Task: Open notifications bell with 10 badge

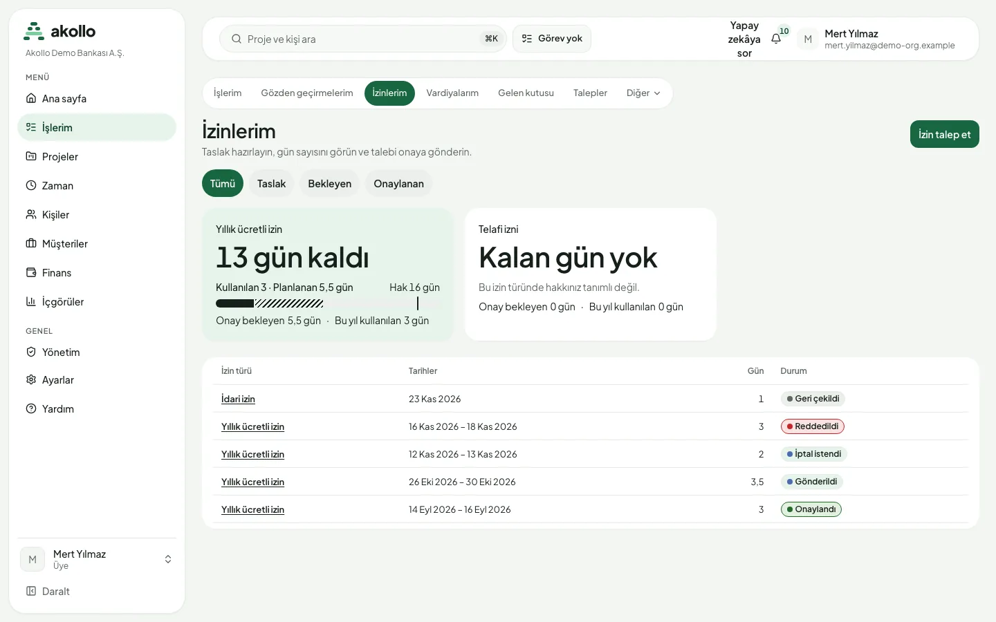Action: [777, 39]
